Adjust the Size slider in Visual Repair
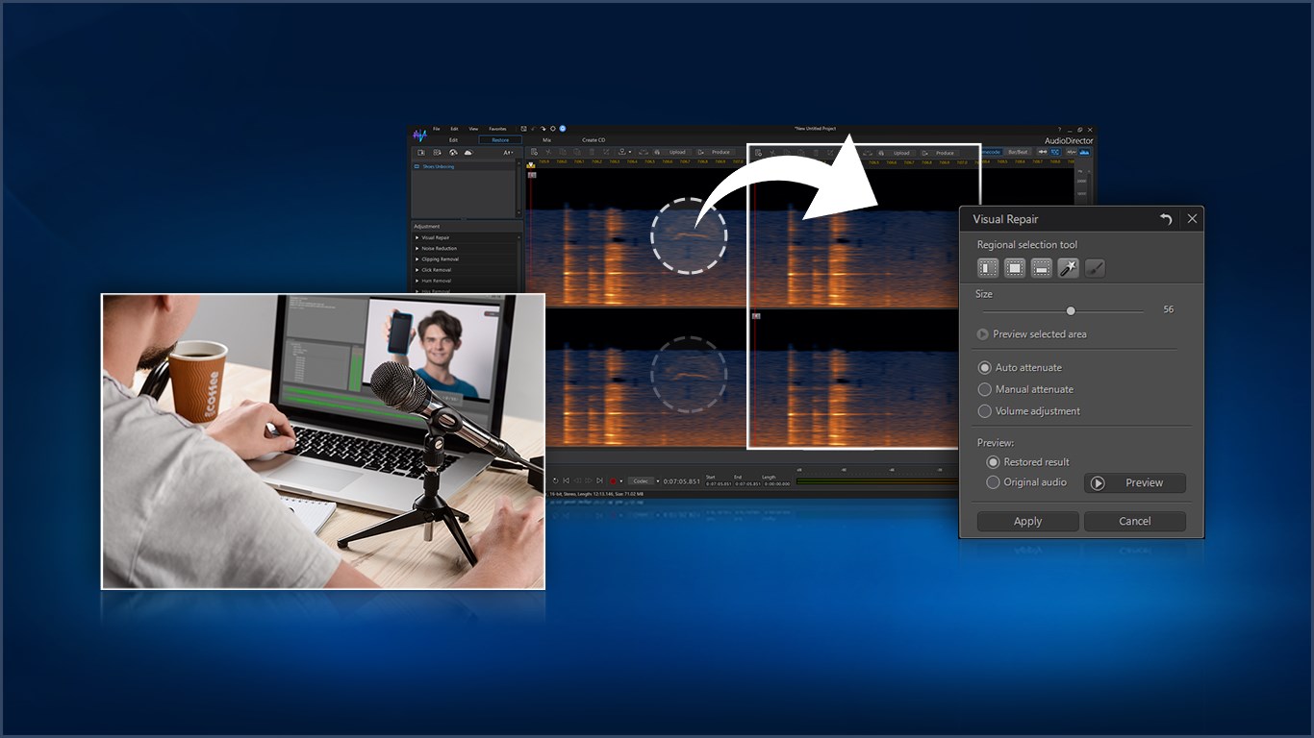Screen dimensions: 1314x738 click(1071, 310)
